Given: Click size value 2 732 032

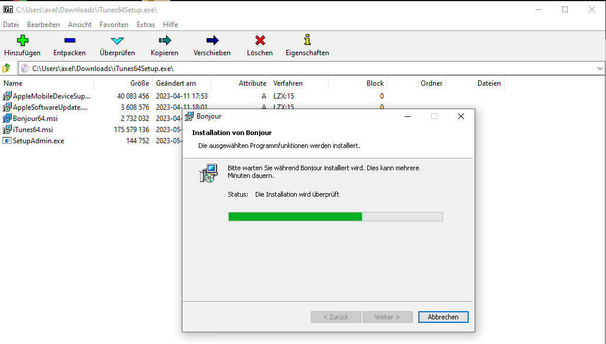Looking at the screenshot, I should click(135, 119).
